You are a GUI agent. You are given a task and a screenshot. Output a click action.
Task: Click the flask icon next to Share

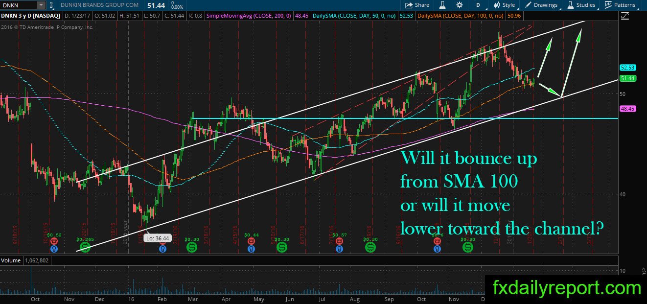[x=441, y=5]
